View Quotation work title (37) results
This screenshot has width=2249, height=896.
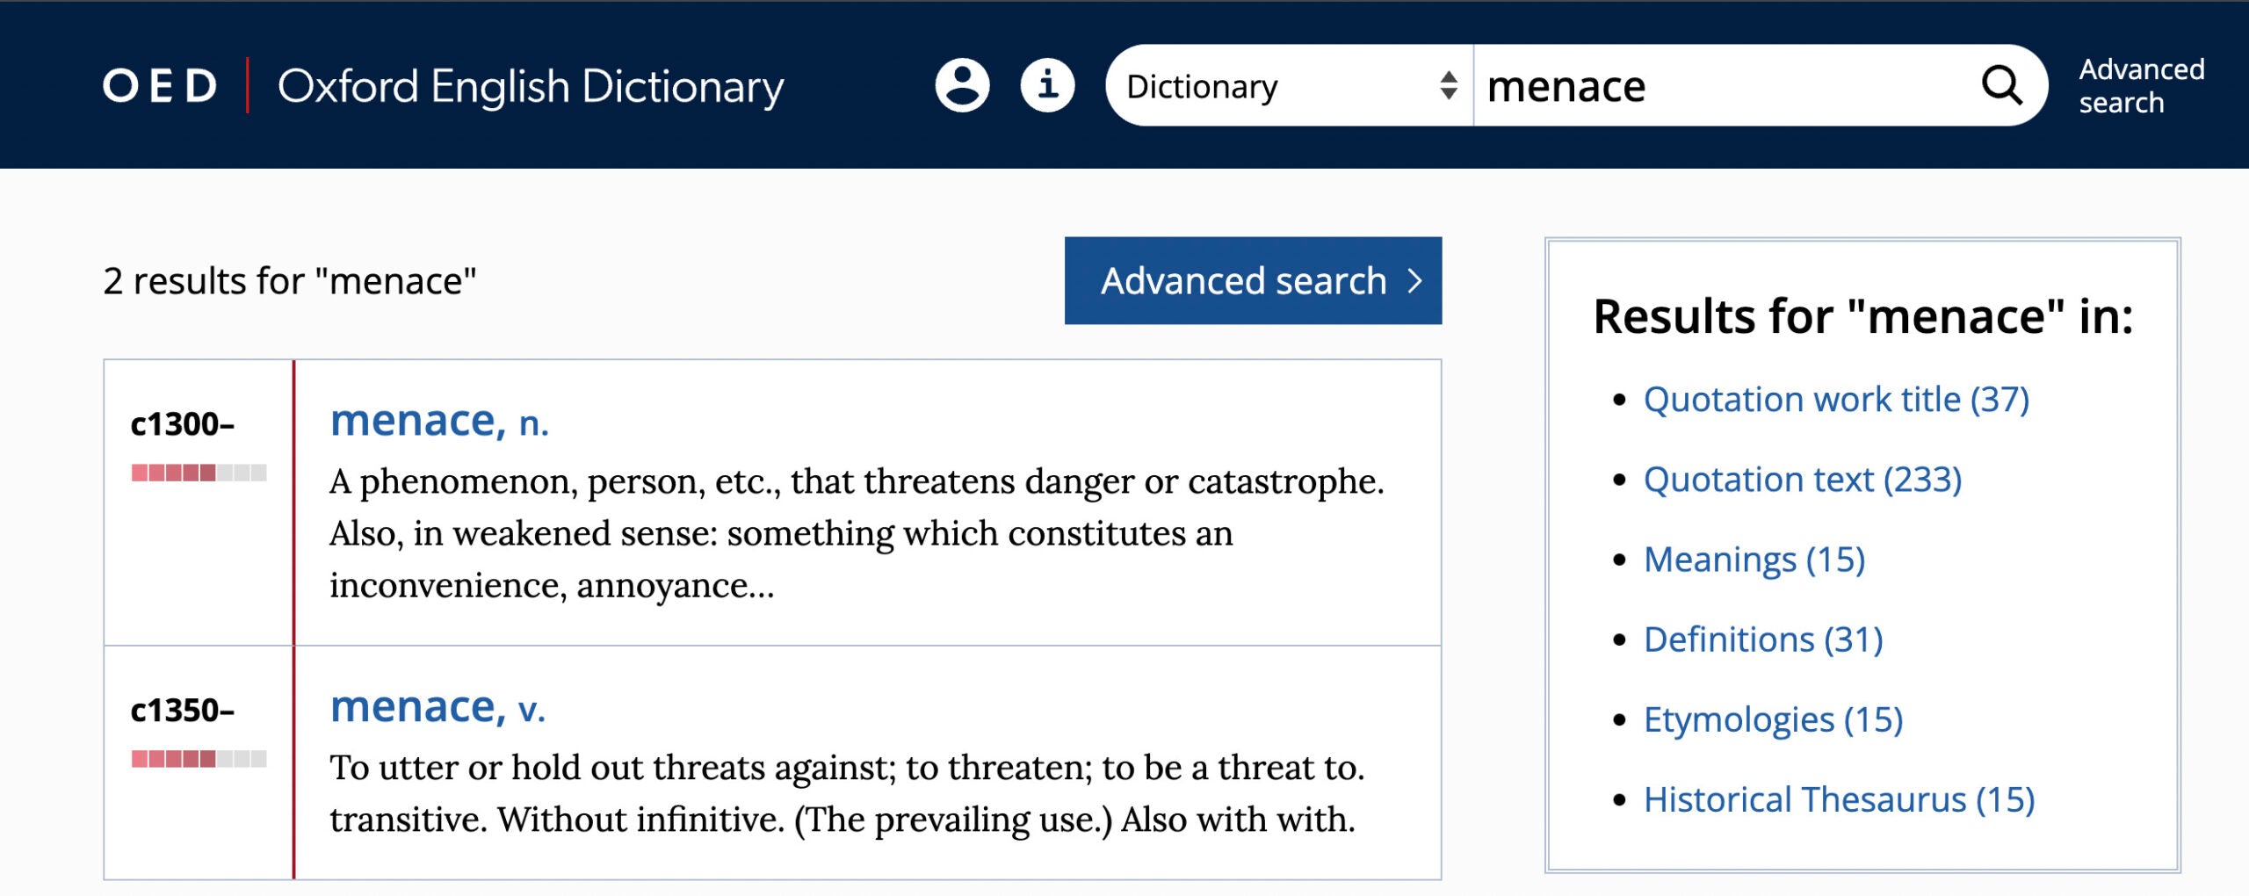(x=1836, y=400)
